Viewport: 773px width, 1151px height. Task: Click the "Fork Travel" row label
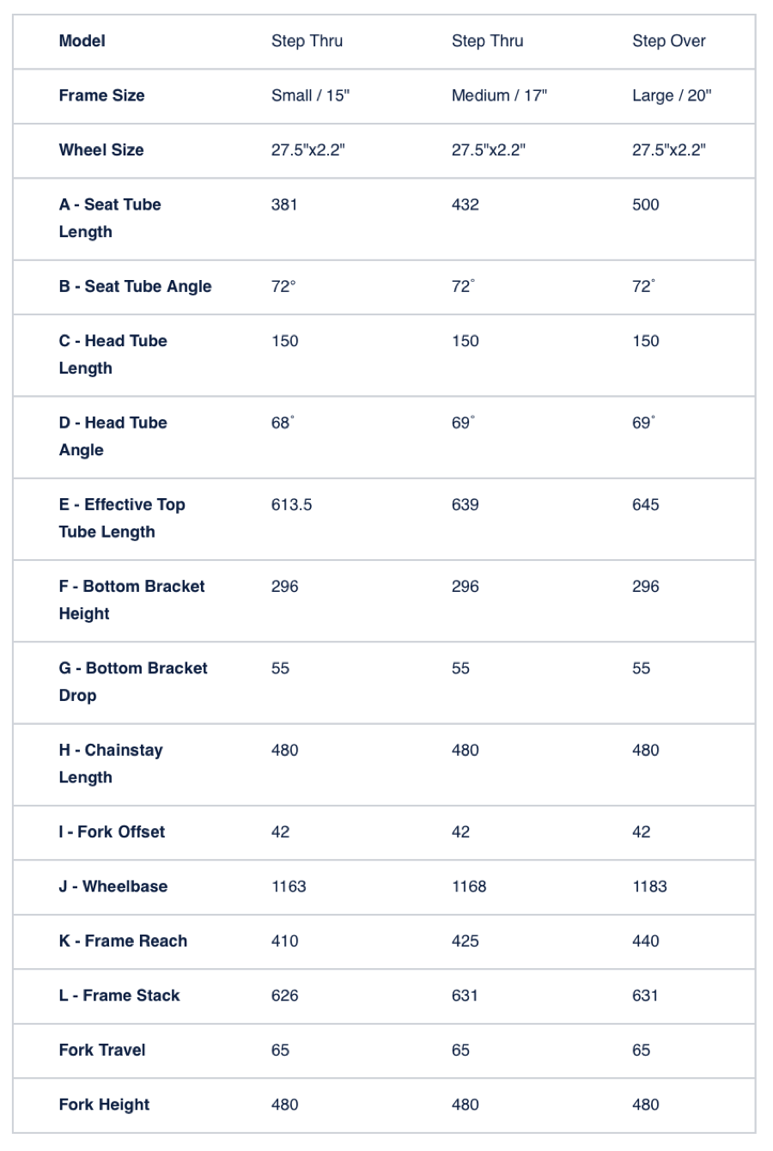(102, 1050)
